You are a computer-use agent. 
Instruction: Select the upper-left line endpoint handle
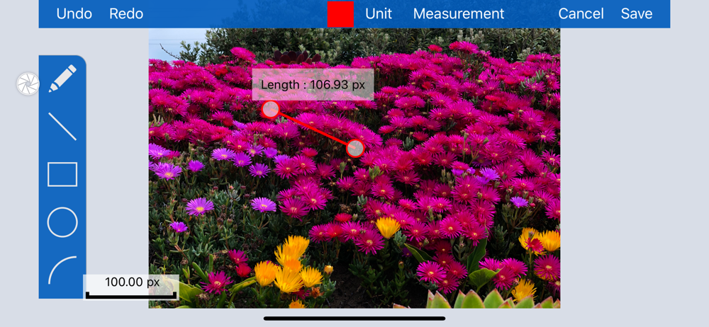pyautogui.click(x=271, y=109)
